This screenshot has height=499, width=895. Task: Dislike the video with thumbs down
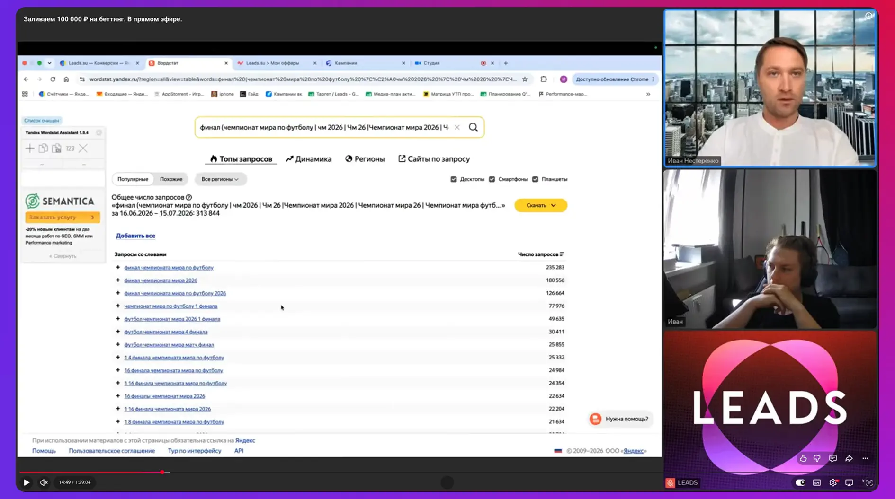pyautogui.click(x=817, y=458)
